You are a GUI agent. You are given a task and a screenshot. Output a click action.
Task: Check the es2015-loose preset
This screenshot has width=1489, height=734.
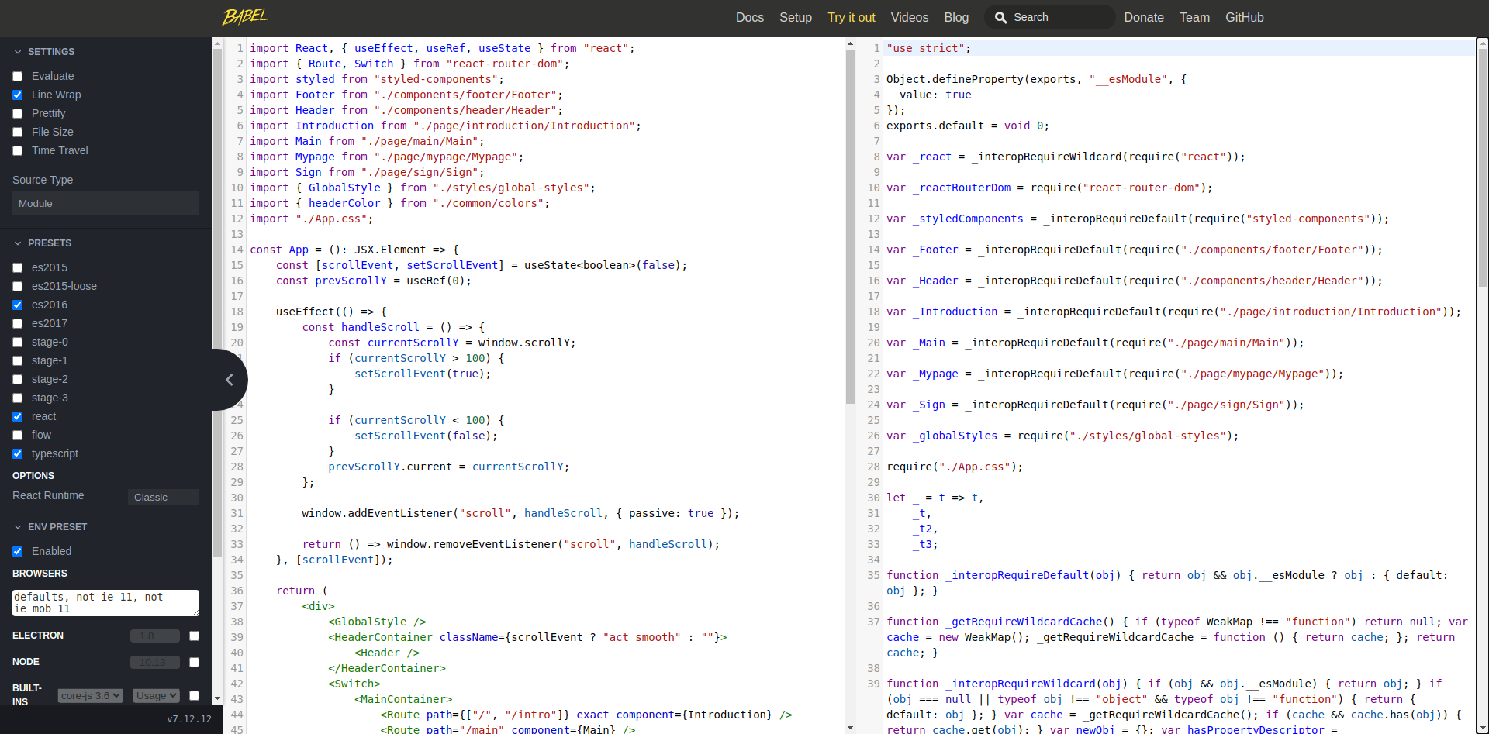pos(18,287)
